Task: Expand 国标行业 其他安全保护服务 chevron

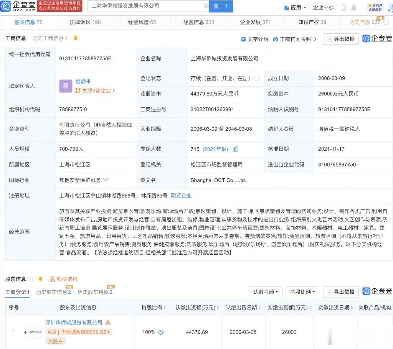Action: pos(106,179)
